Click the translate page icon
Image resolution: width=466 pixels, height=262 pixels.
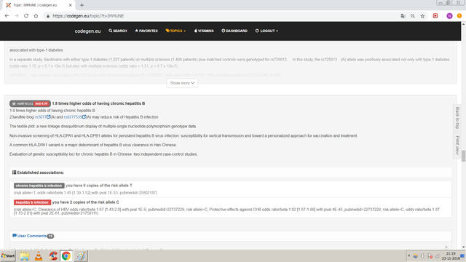tap(403, 16)
